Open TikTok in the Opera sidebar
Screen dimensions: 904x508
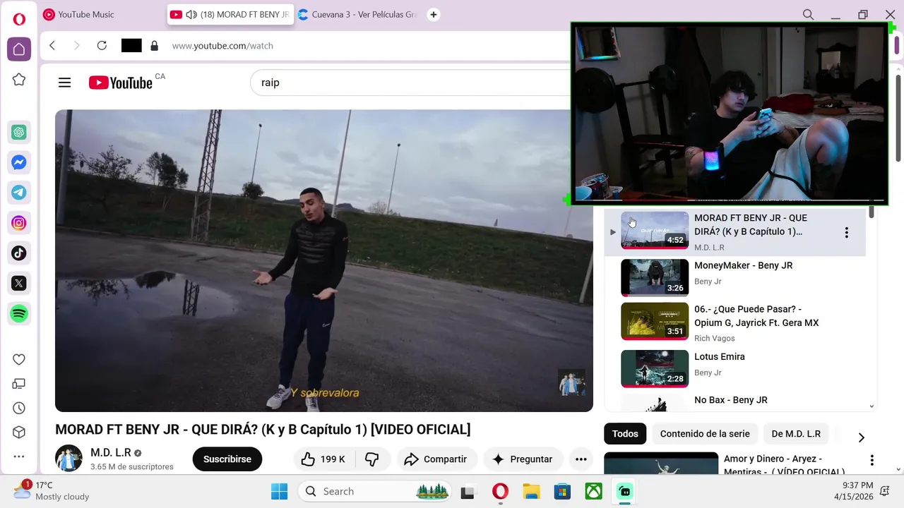pyautogui.click(x=19, y=253)
